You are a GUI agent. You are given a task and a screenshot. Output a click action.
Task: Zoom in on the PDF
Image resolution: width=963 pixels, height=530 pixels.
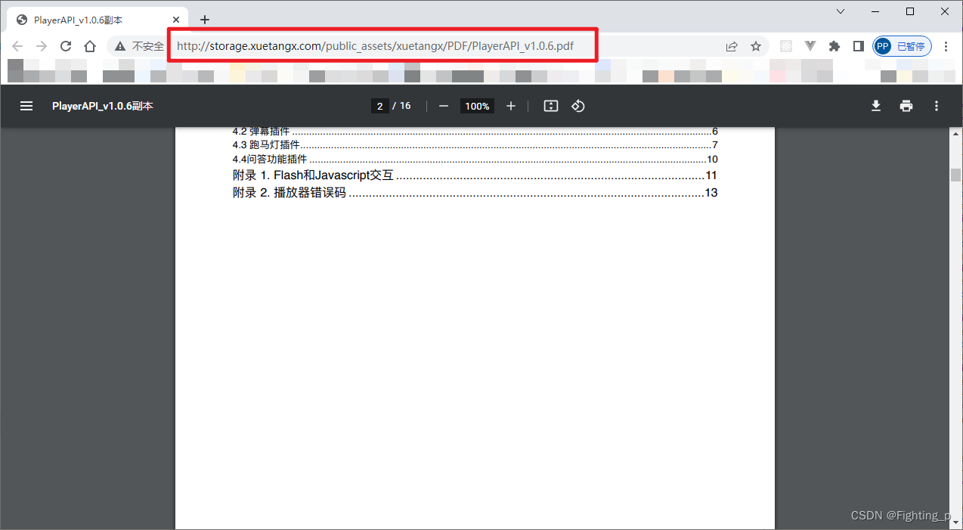[x=510, y=106]
